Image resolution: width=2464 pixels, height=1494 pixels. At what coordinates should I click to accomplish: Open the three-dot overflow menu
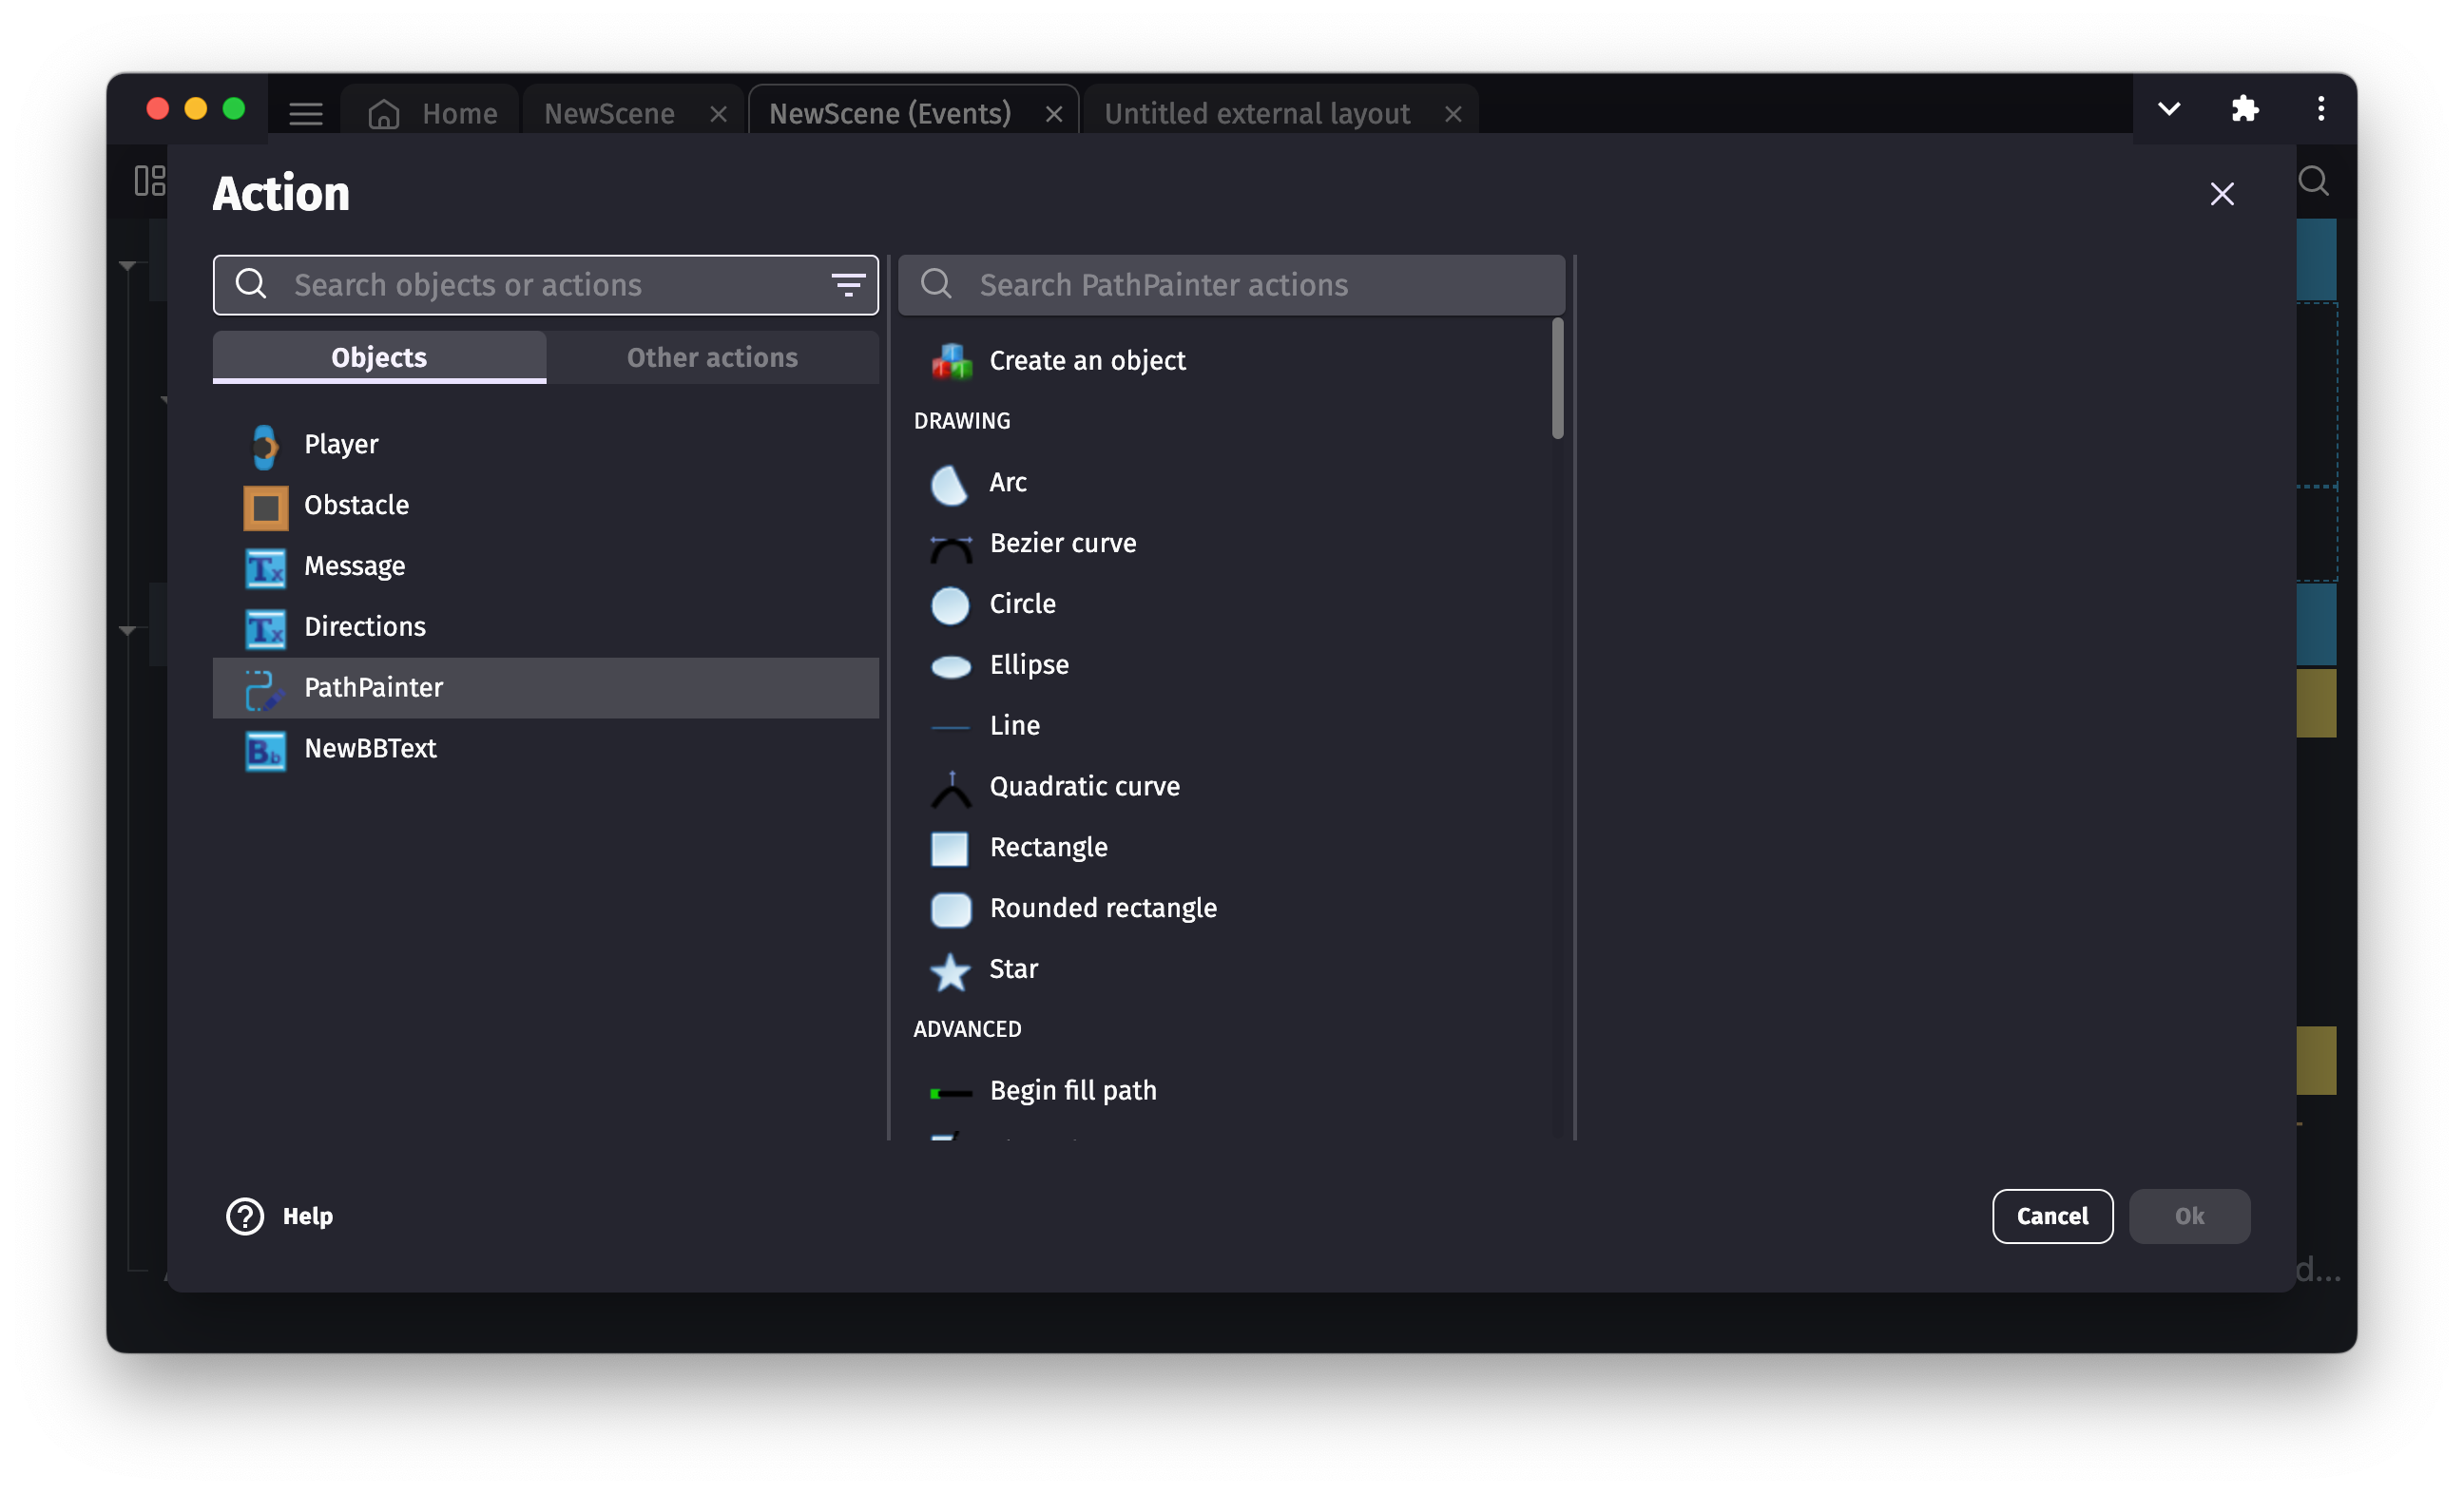click(2321, 108)
